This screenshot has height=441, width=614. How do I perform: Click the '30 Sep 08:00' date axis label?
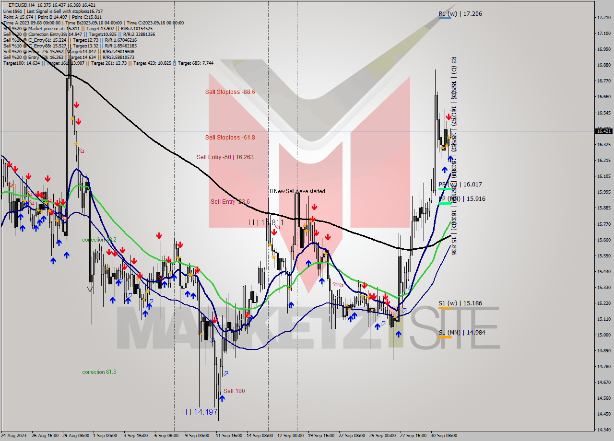point(444,436)
